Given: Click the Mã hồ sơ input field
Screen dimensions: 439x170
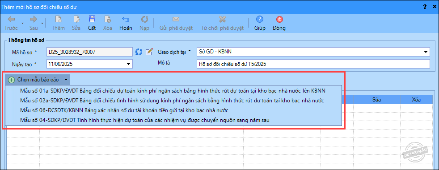Looking at the screenshot, I should (x=89, y=52).
